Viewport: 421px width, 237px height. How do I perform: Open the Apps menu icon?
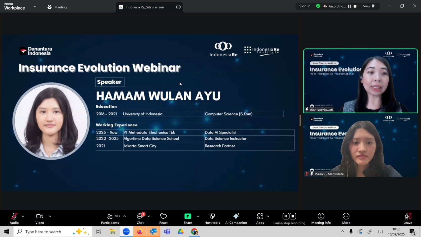[x=260, y=219]
